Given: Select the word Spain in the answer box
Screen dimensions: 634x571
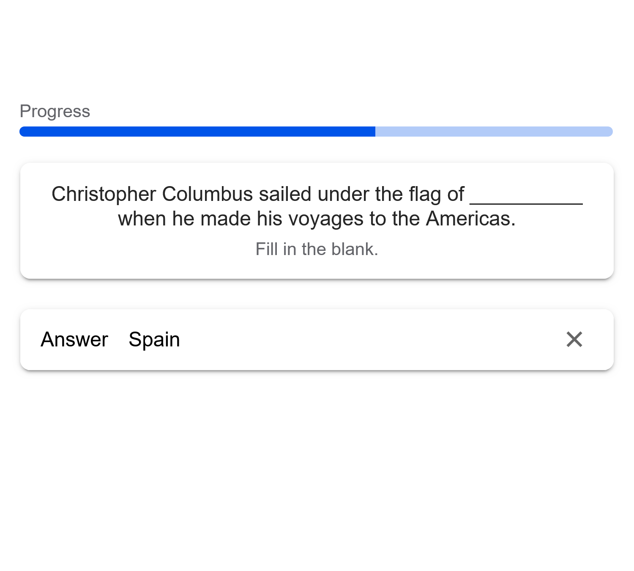Looking at the screenshot, I should tap(154, 340).
